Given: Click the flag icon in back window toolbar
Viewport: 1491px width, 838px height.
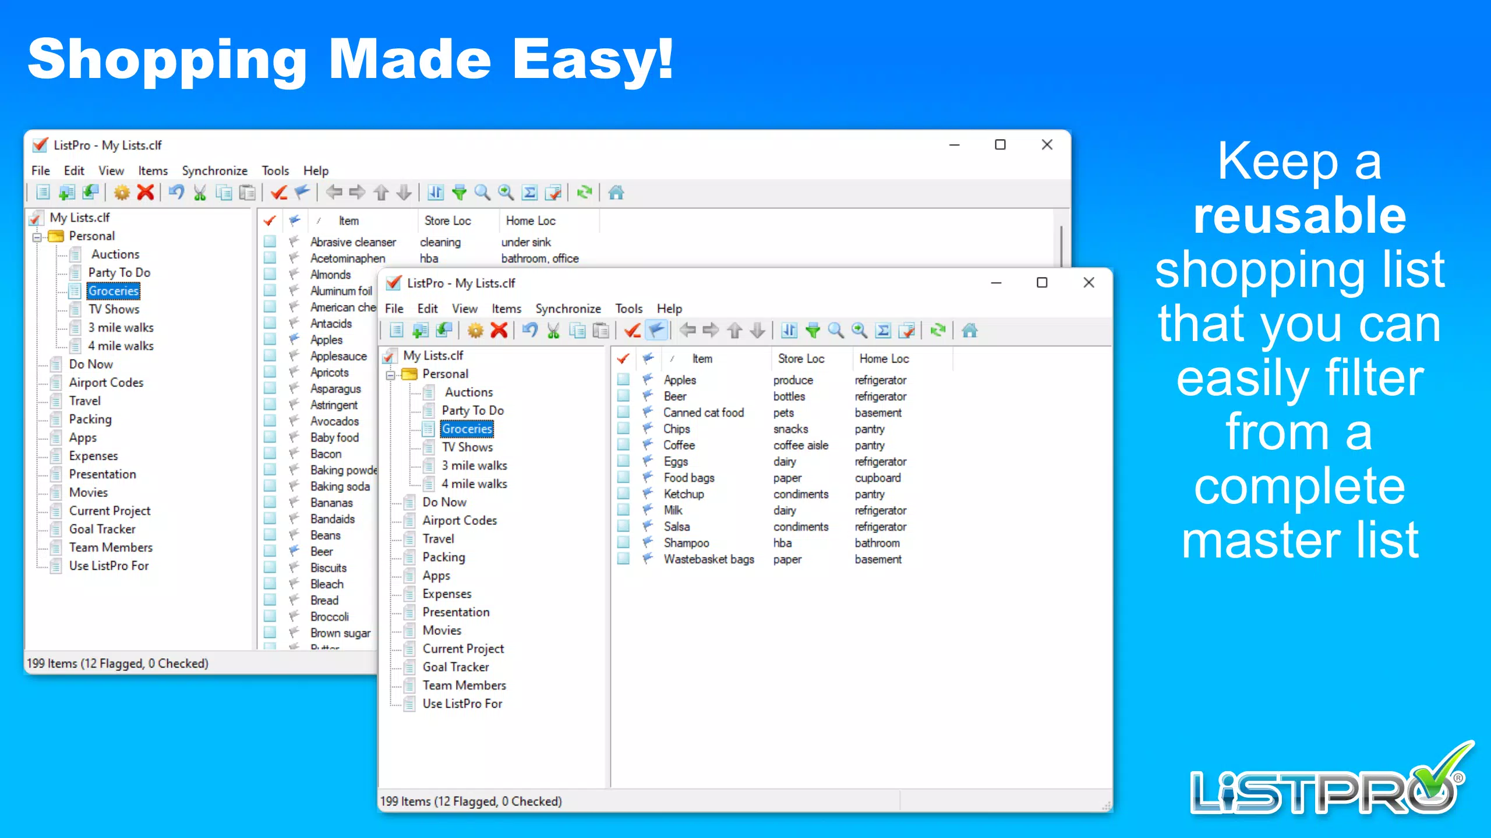Looking at the screenshot, I should coord(302,193).
